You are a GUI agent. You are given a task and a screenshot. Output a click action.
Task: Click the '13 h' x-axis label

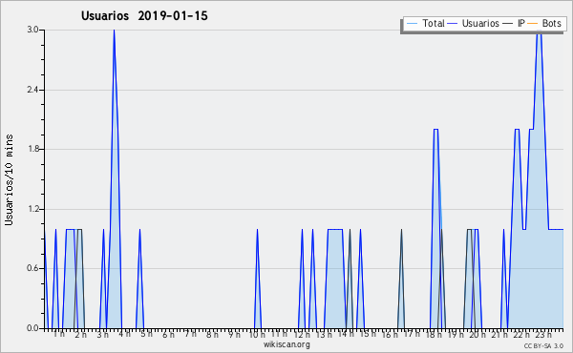point(324,334)
